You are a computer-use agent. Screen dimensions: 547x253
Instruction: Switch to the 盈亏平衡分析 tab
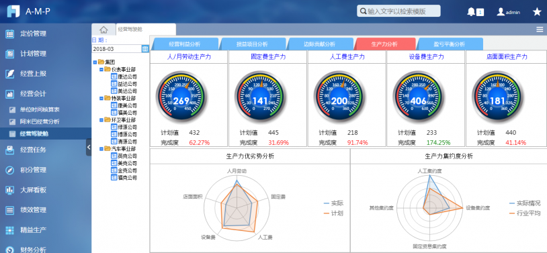click(450, 44)
